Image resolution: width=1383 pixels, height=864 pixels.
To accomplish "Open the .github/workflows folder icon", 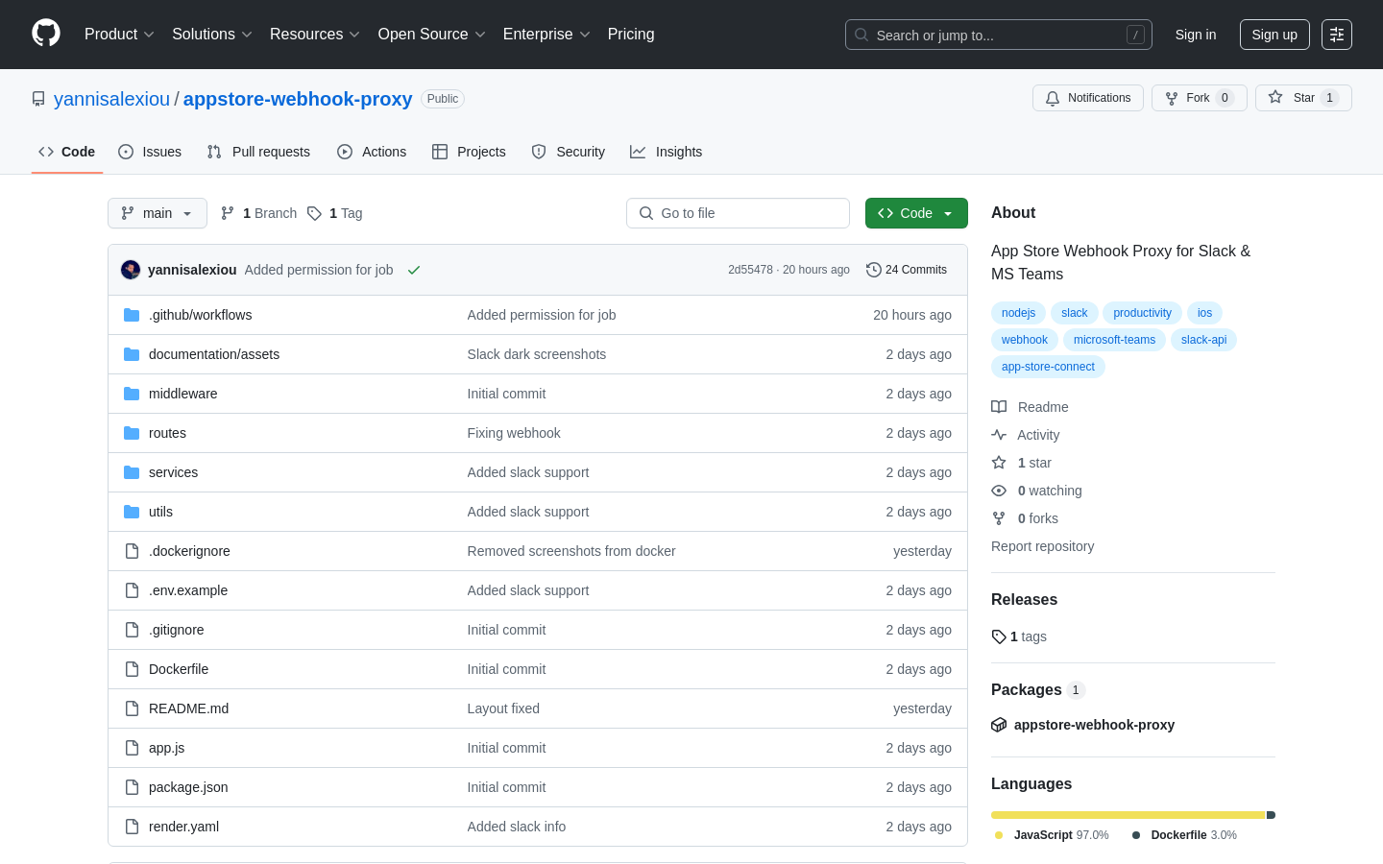I will (x=132, y=315).
